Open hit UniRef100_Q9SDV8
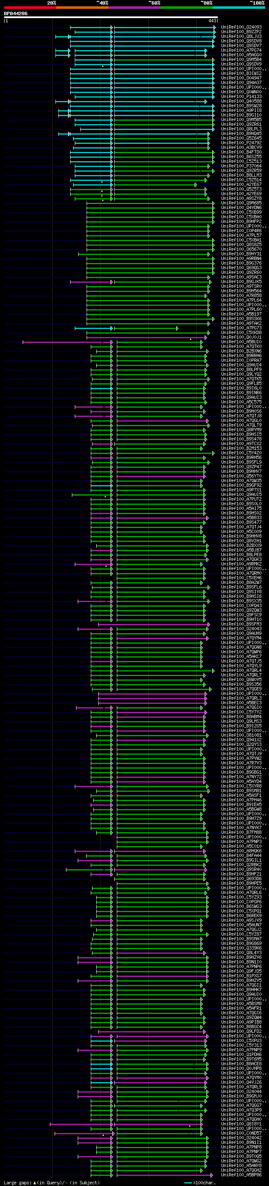Image resolution: width=269 pixels, height=1186 pixels. (241, 41)
